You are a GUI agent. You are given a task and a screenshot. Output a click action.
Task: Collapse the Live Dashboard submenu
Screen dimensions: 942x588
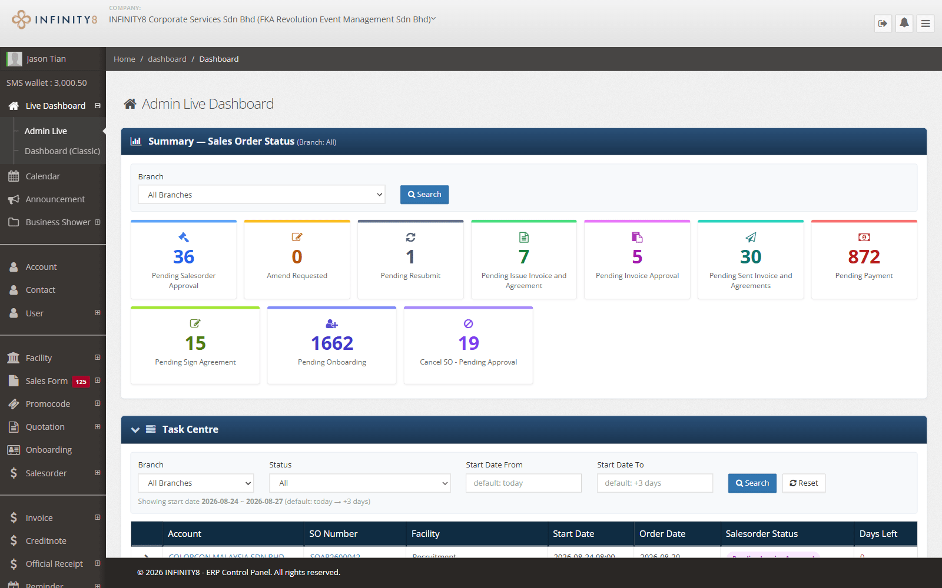[x=98, y=106]
